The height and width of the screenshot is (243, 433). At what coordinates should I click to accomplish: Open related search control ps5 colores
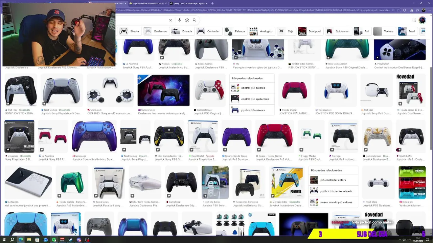pos(252,88)
